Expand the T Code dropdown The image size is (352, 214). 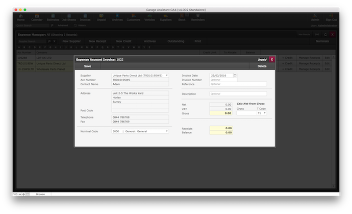click(264, 113)
